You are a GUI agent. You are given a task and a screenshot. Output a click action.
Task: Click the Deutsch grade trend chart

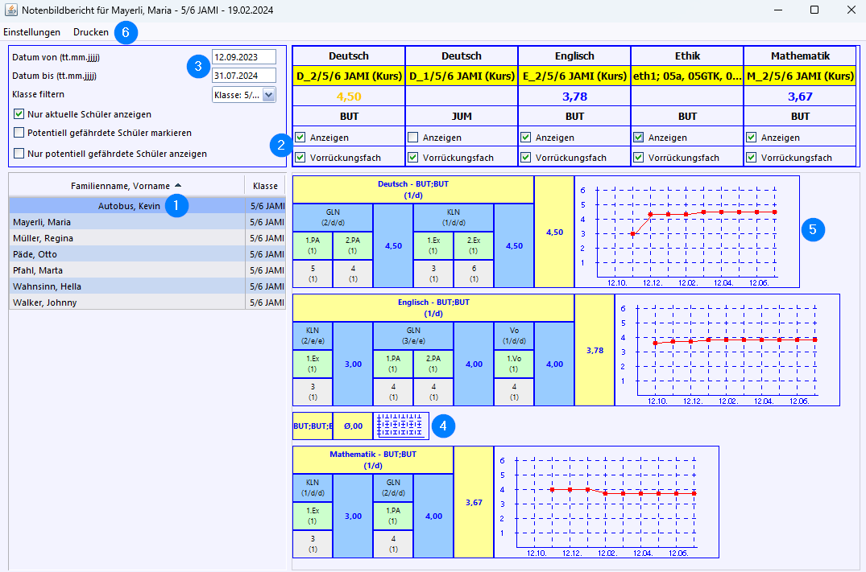(686, 233)
